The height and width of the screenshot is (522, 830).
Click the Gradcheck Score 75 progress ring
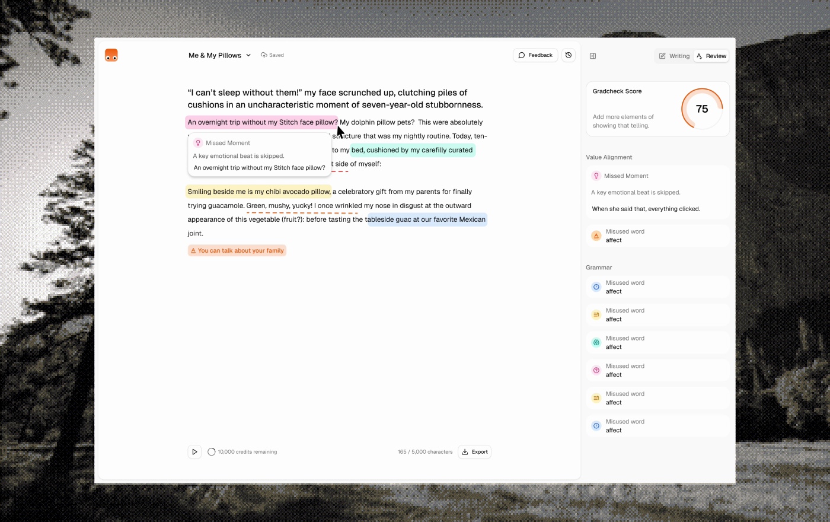click(x=702, y=109)
